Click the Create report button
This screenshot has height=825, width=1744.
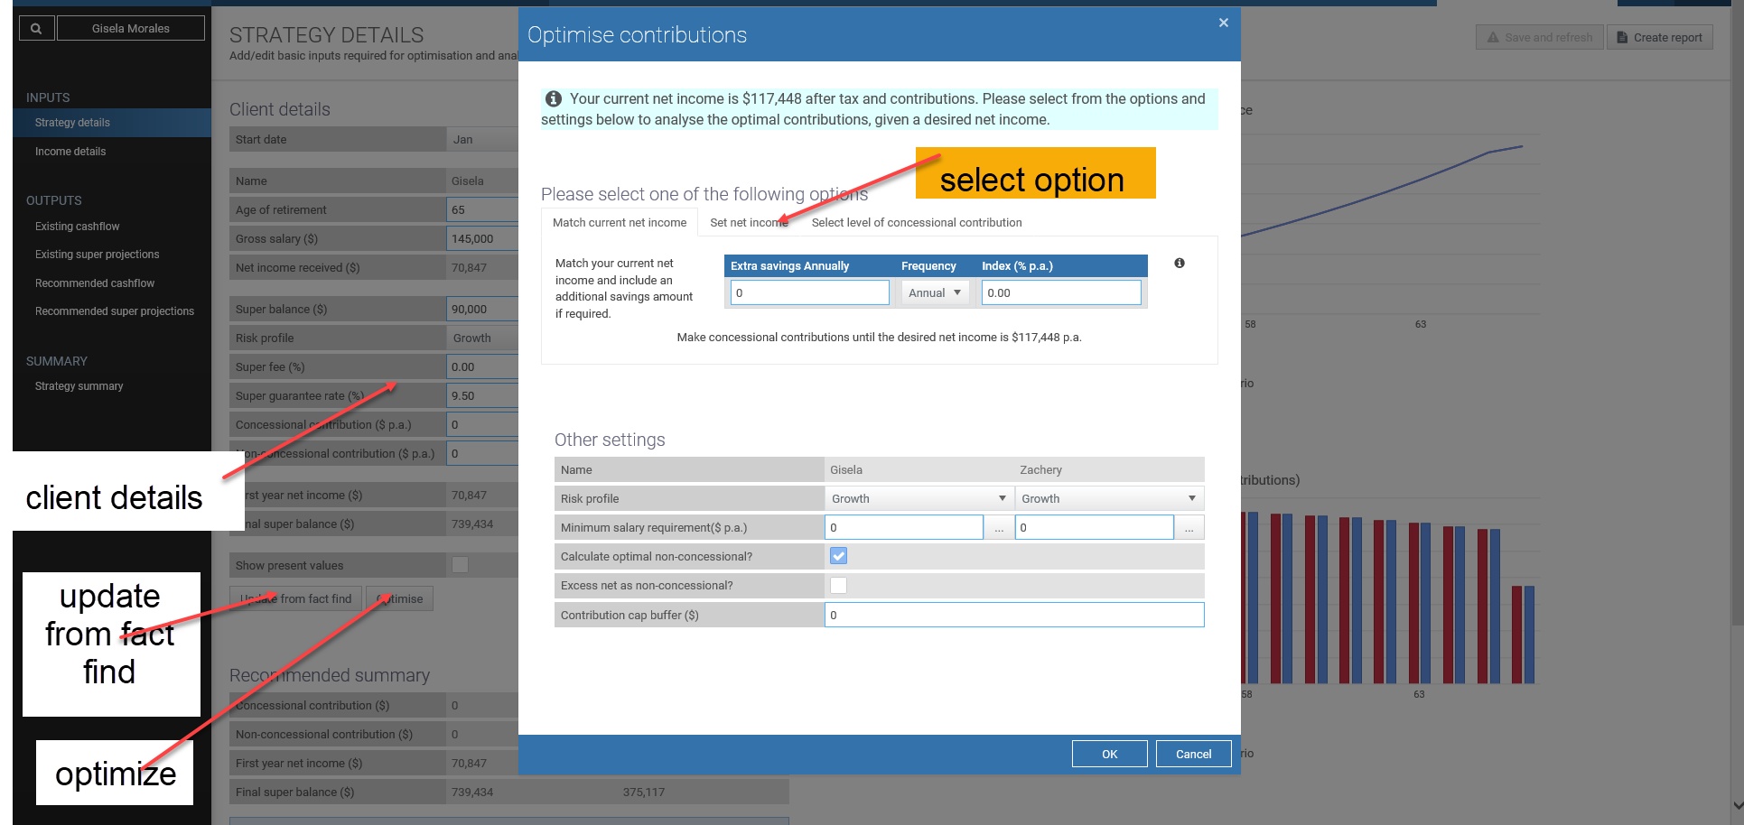click(x=1659, y=37)
